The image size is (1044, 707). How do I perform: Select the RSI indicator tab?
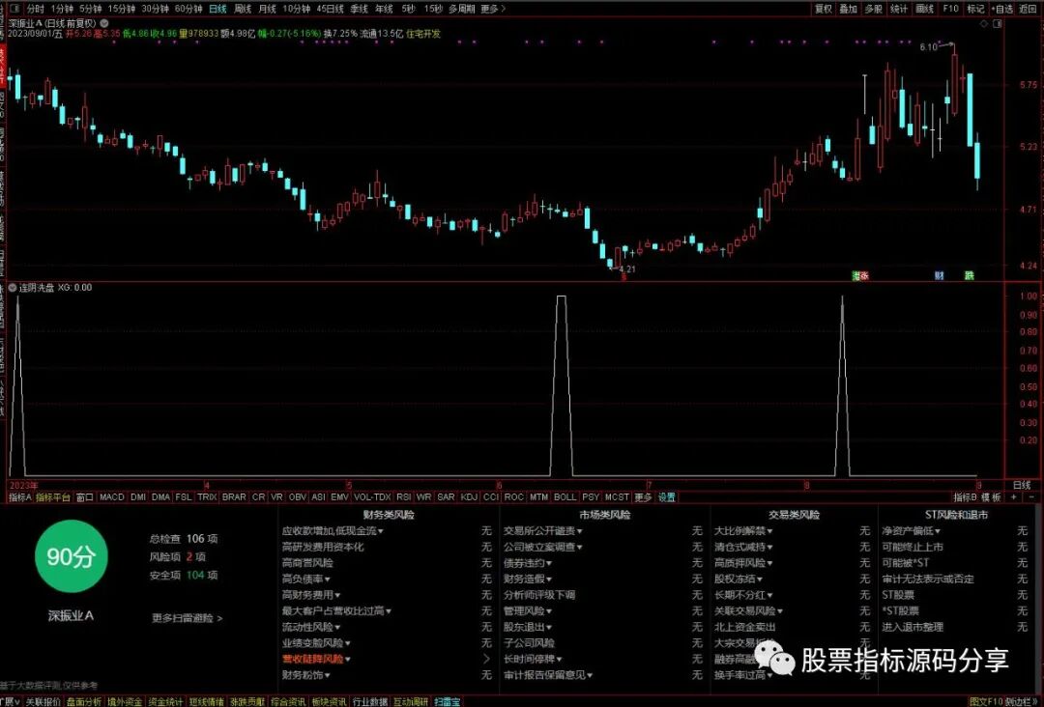(x=403, y=496)
